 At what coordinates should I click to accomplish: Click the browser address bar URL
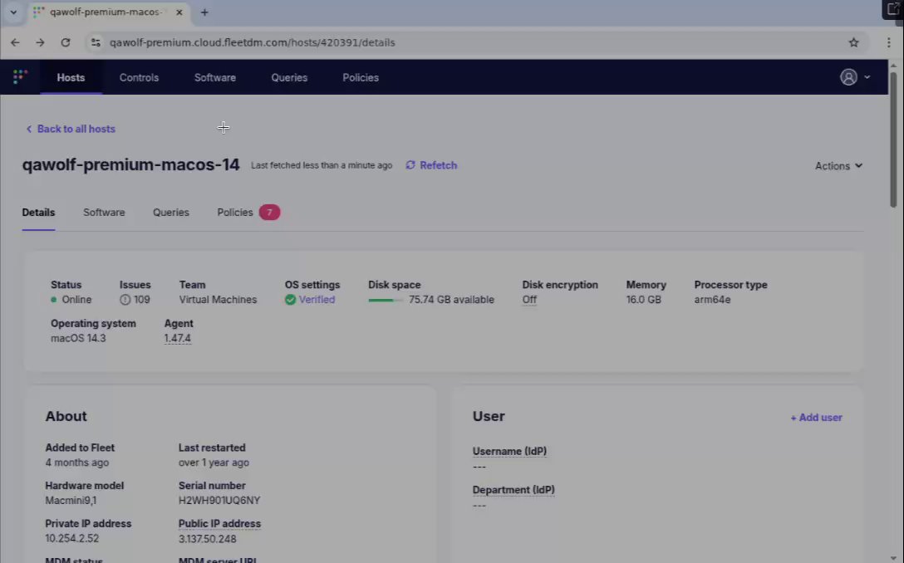pos(252,42)
